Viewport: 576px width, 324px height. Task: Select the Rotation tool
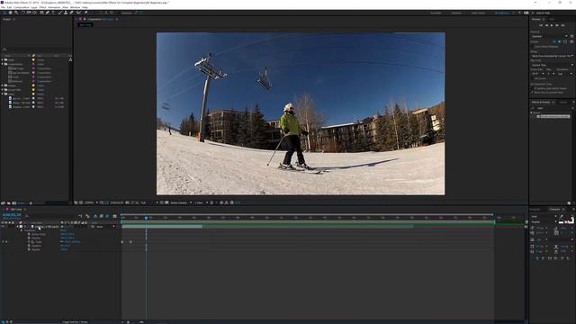coord(23,13)
